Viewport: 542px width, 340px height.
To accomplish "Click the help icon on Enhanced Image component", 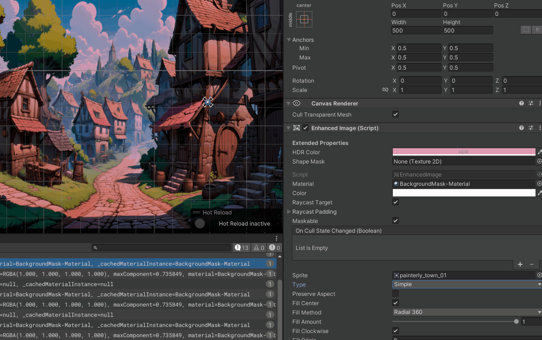I will pos(521,128).
